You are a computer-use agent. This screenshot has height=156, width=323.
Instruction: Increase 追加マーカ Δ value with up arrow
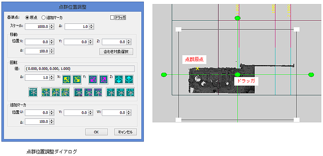(x=52, y=120)
